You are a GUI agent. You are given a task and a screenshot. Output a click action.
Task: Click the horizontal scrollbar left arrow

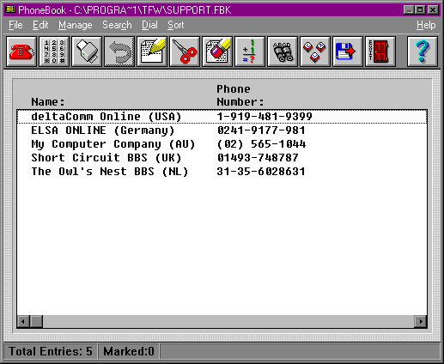(23, 321)
